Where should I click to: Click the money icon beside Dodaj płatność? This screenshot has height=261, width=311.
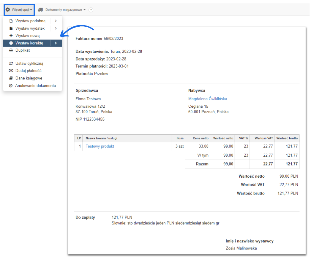pos(11,71)
